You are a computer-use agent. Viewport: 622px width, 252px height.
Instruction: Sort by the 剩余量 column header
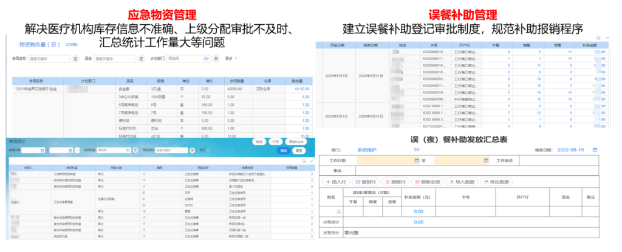pyautogui.click(x=298, y=80)
